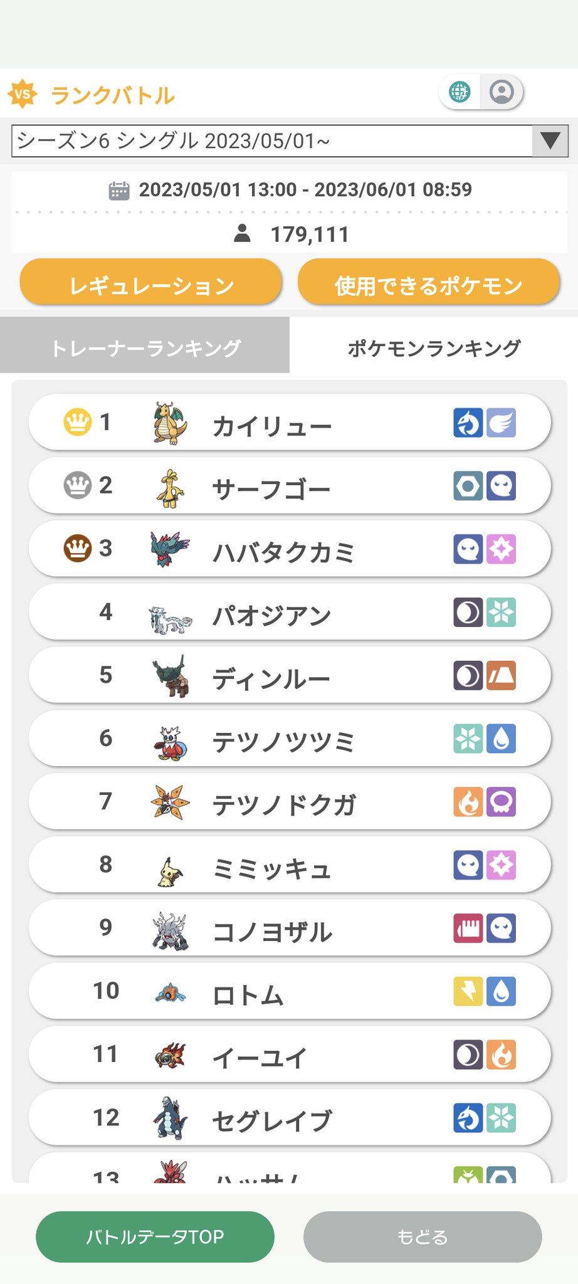Open the ミミッキュ ranking entry
The width and height of the screenshot is (578, 1284).
click(290, 865)
